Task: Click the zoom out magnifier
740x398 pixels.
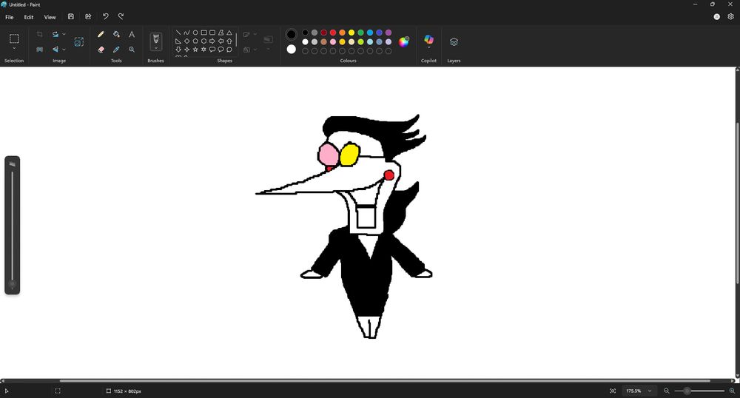Action: tap(667, 391)
